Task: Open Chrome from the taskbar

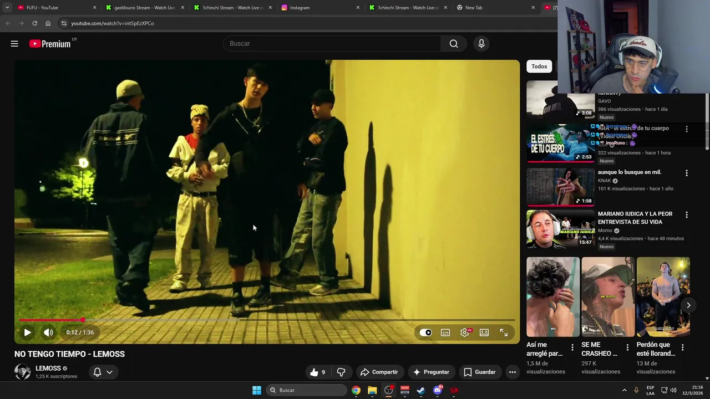Action: click(356, 390)
